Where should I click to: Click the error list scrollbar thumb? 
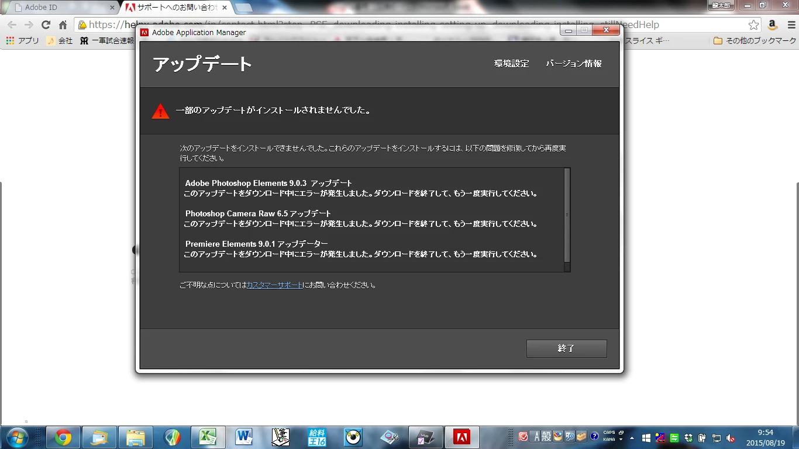567,215
